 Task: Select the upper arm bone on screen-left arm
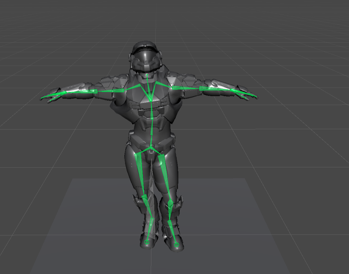tap(110, 91)
